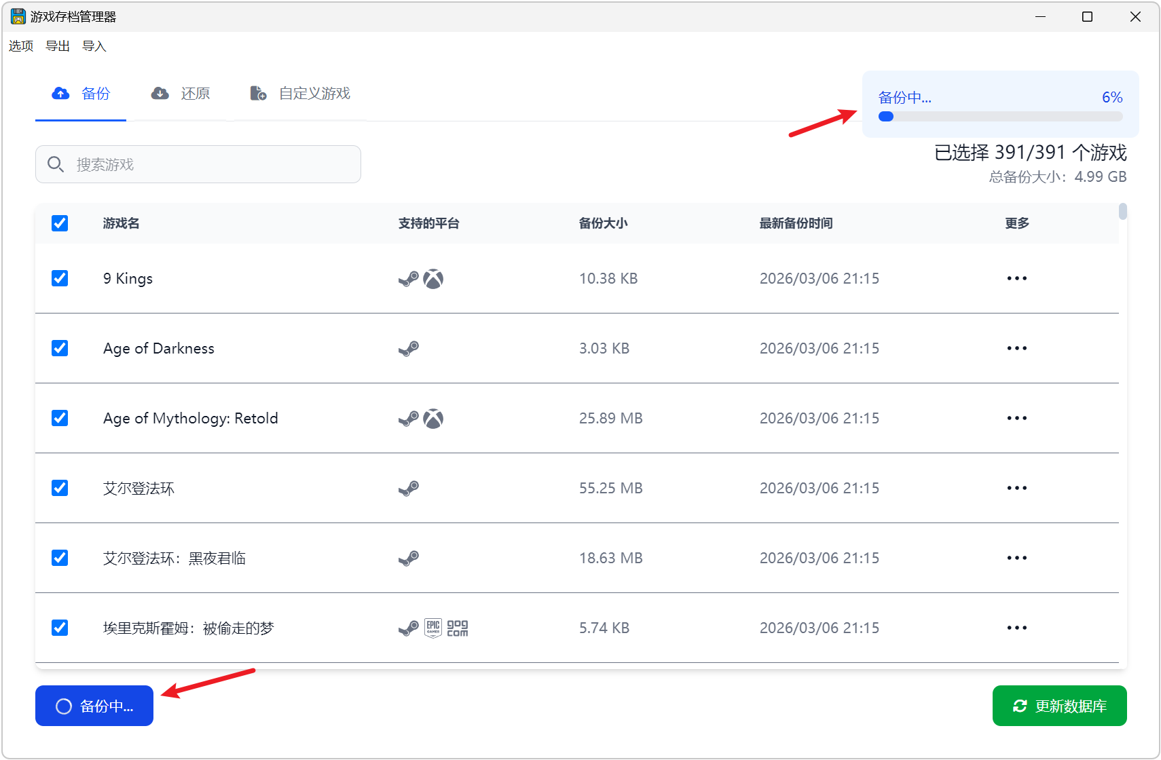Sort by the 游戏名 column header
This screenshot has height=760, width=1161.
click(x=122, y=223)
